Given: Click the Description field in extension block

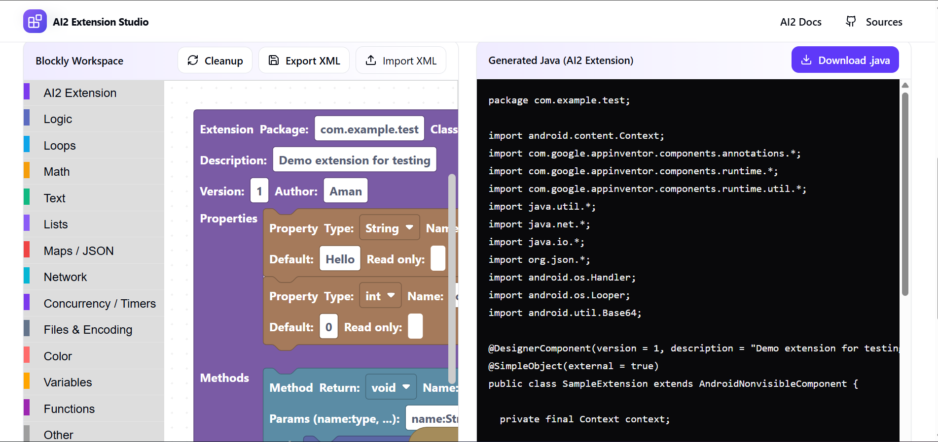Looking at the screenshot, I should tap(354, 160).
